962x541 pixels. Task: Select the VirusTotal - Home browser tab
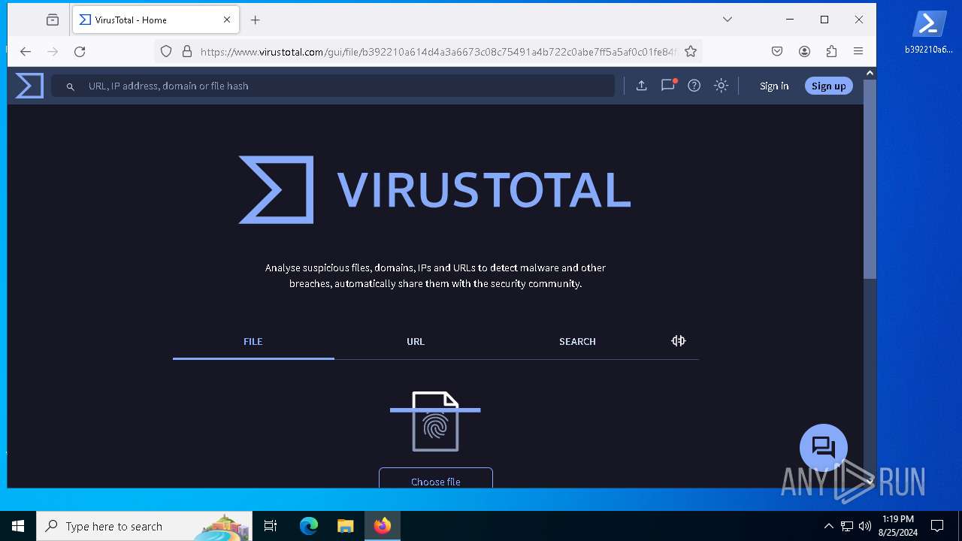(x=156, y=20)
